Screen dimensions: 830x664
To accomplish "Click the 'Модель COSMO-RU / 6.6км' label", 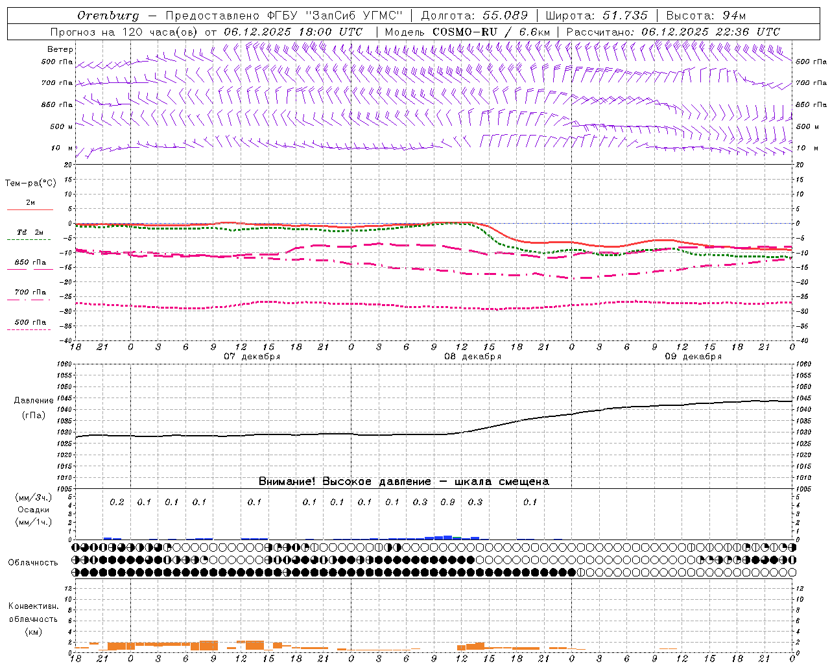I will tap(468, 32).
